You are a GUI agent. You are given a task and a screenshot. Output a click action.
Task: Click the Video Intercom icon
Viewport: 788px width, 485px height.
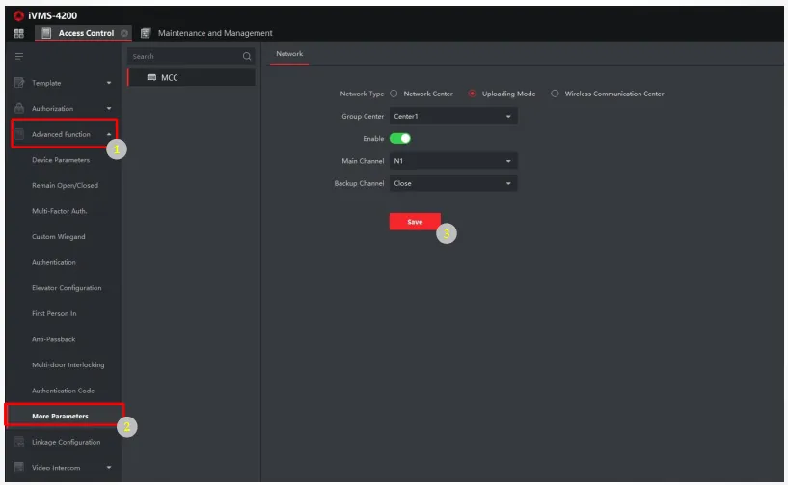pyautogui.click(x=19, y=468)
